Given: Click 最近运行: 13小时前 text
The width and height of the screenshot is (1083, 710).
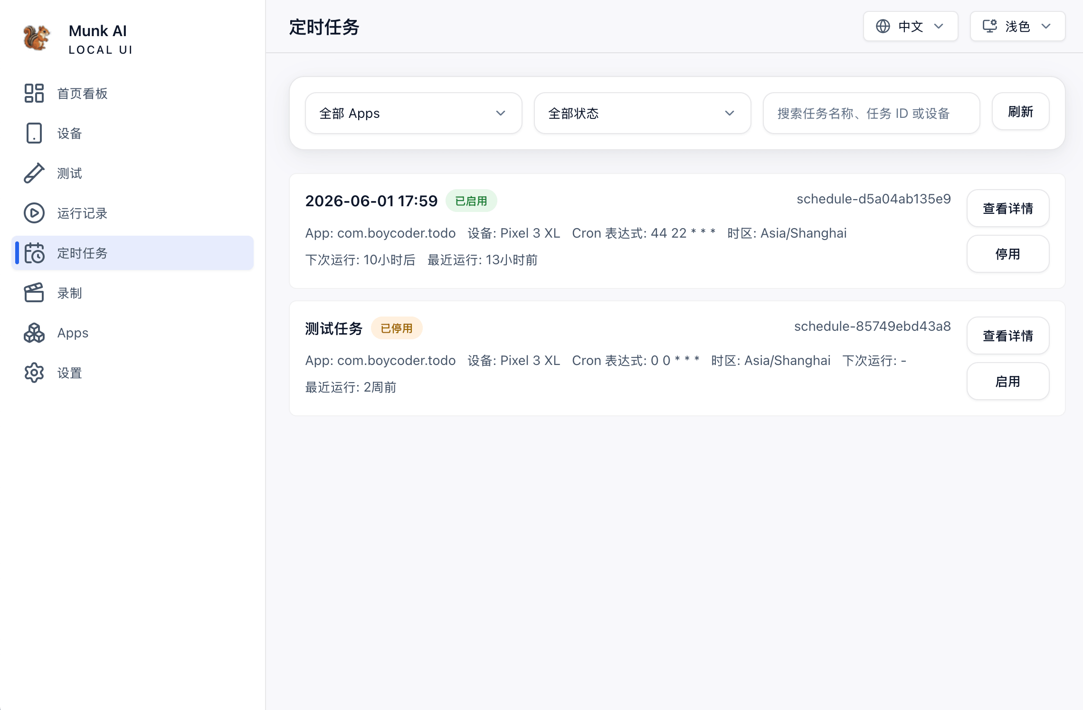Looking at the screenshot, I should 483,260.
